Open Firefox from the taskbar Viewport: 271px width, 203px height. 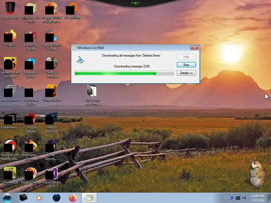click(x=73, y=198)
